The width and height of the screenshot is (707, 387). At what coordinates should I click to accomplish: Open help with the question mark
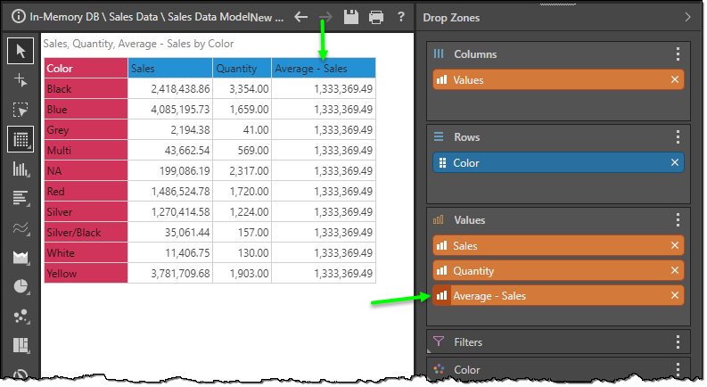[401, 17]
